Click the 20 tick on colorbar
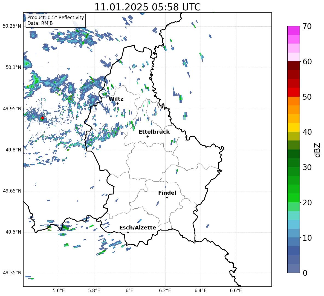 click(x=307, y=203)
